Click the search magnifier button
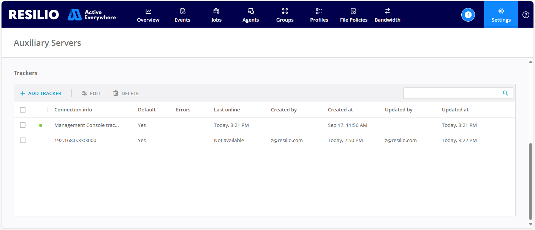This screenshot has height=230, width=535. point(505,93)
